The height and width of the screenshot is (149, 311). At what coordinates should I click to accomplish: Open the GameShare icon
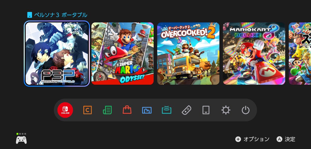pyautogui.click(x=166, y=110)
